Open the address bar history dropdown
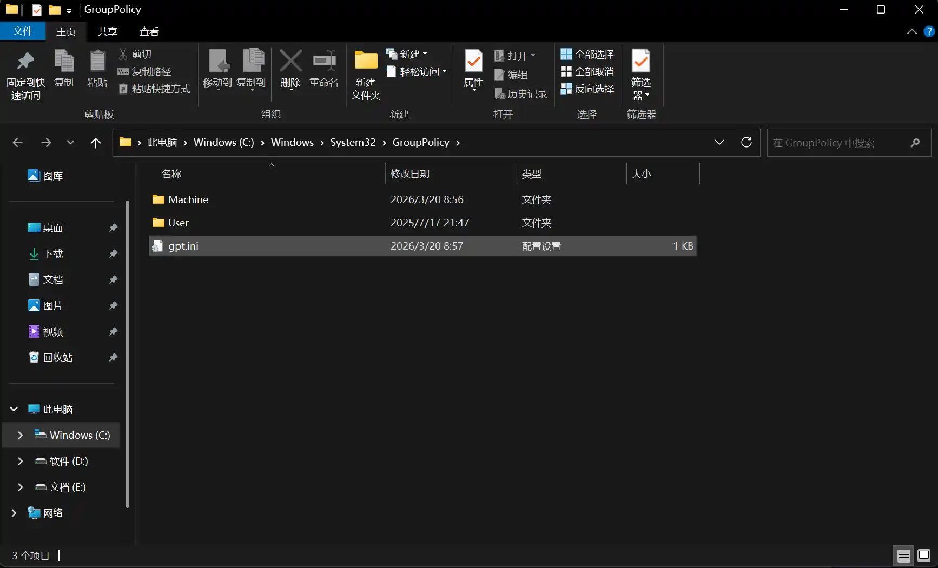 tap(719, 142)
